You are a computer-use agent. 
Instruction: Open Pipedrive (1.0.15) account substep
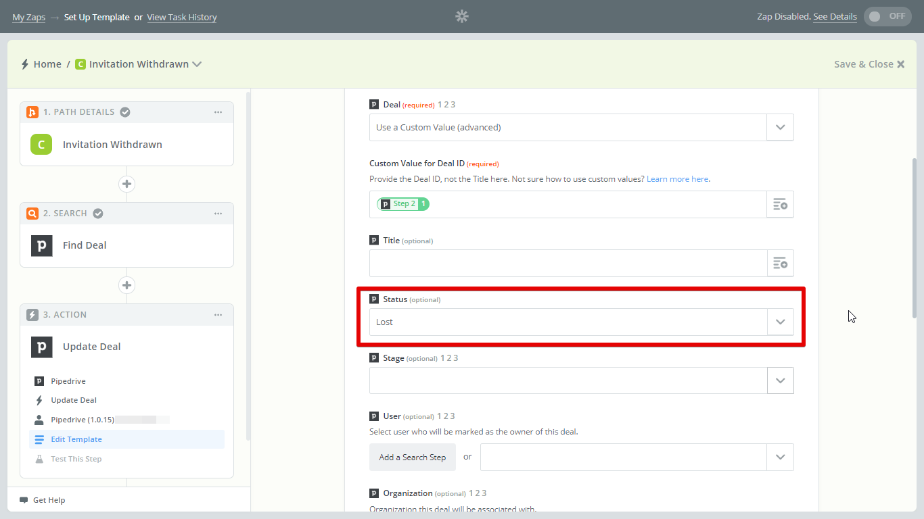click(126, 420)
